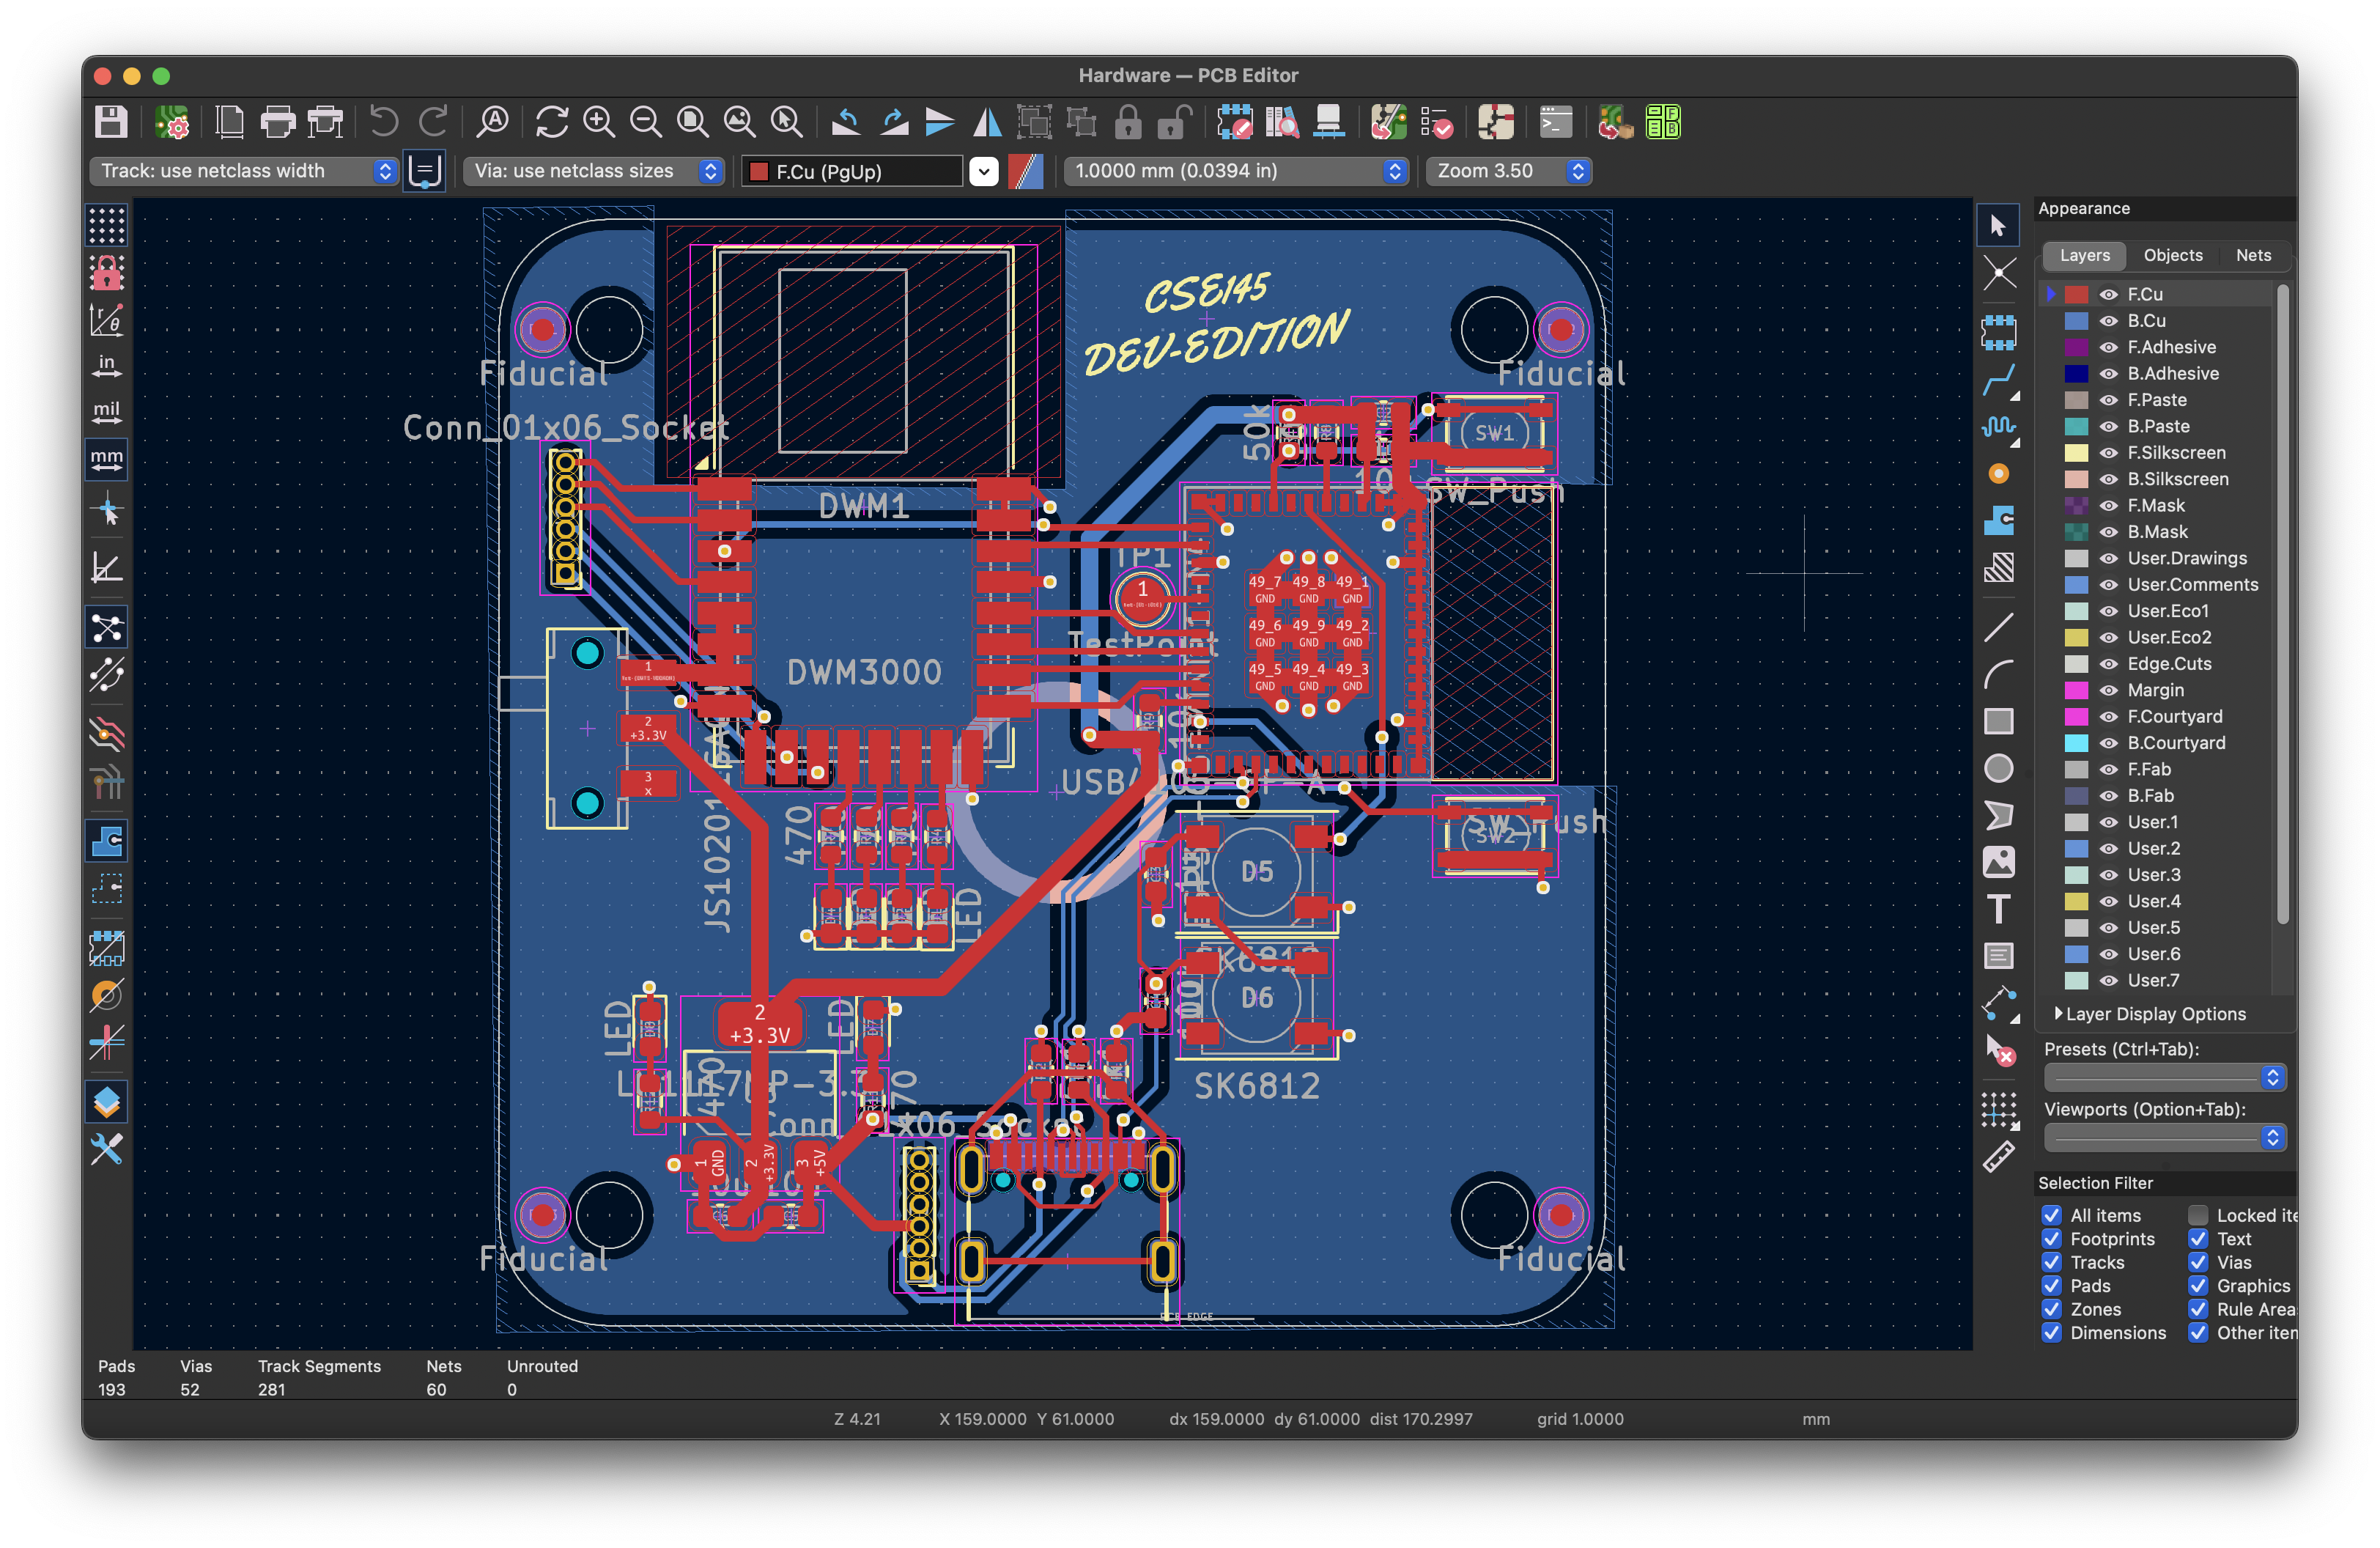Click B.Courtyard layer color swatch
2380x1548 pixels.
click(2076, 743)
